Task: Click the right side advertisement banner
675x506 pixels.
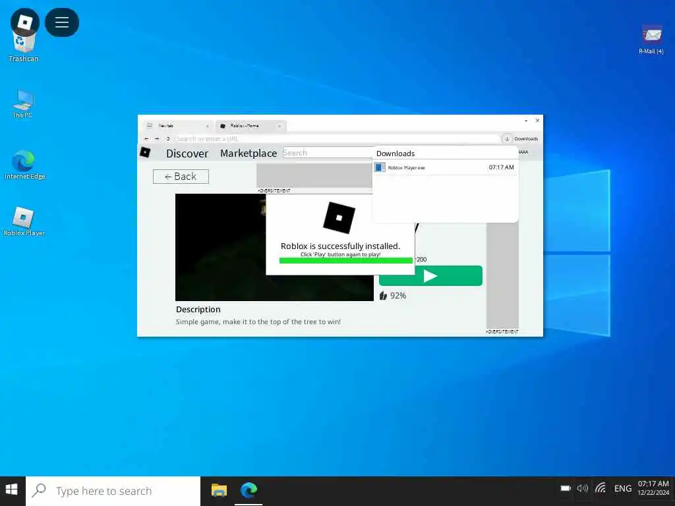Action: click(x=502, y=275)
